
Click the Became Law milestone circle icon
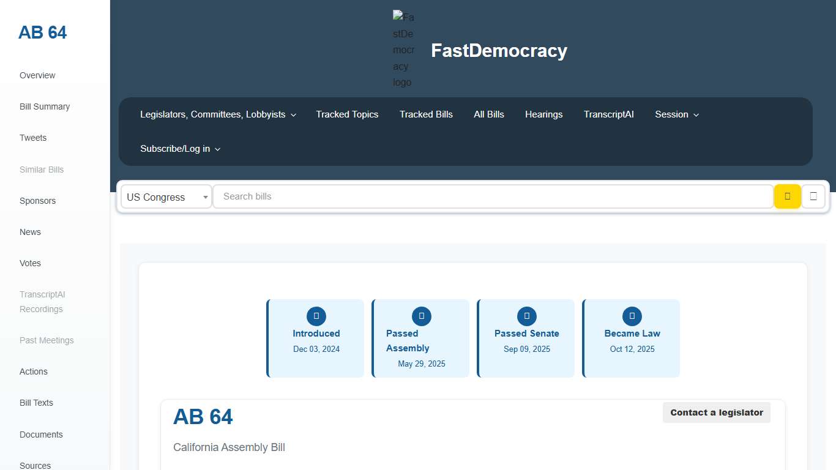click(632, 316)
